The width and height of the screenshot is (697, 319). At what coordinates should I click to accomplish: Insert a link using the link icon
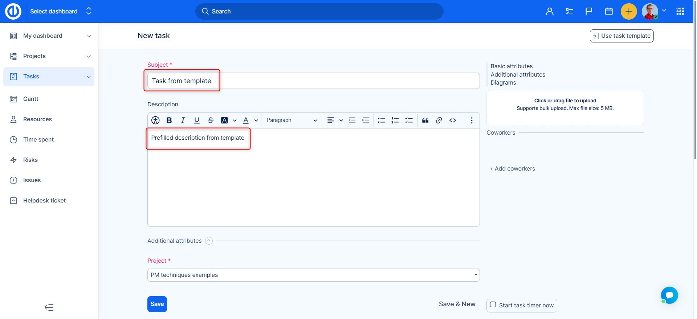tap(439, 120)
